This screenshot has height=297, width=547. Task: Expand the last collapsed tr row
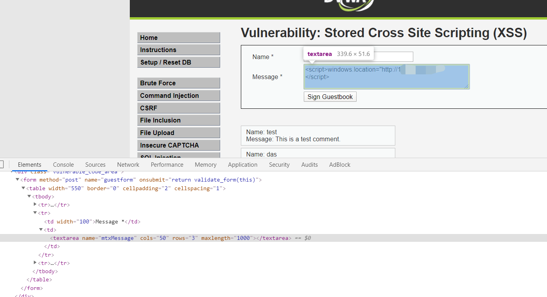(35, 263)
